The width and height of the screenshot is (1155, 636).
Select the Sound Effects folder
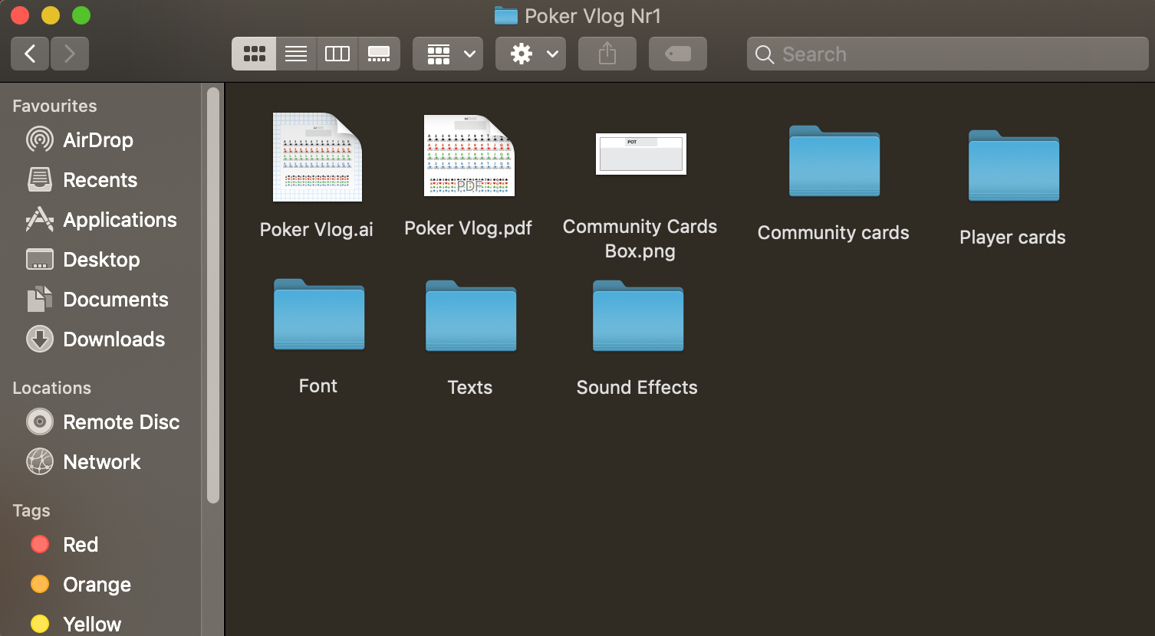[x=637, y=316]
